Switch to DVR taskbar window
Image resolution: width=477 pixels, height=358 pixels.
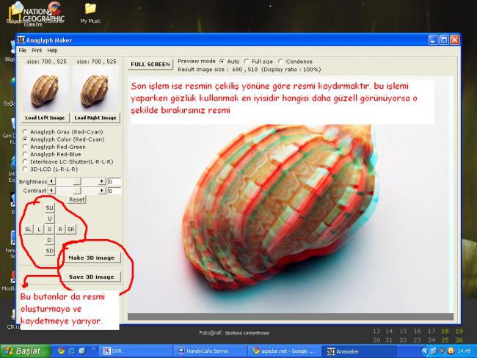[x=135, y=351]
